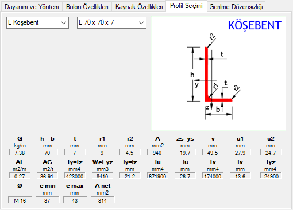
Task: Click the G weight field showing 7.38
Action: coord(20,153)
